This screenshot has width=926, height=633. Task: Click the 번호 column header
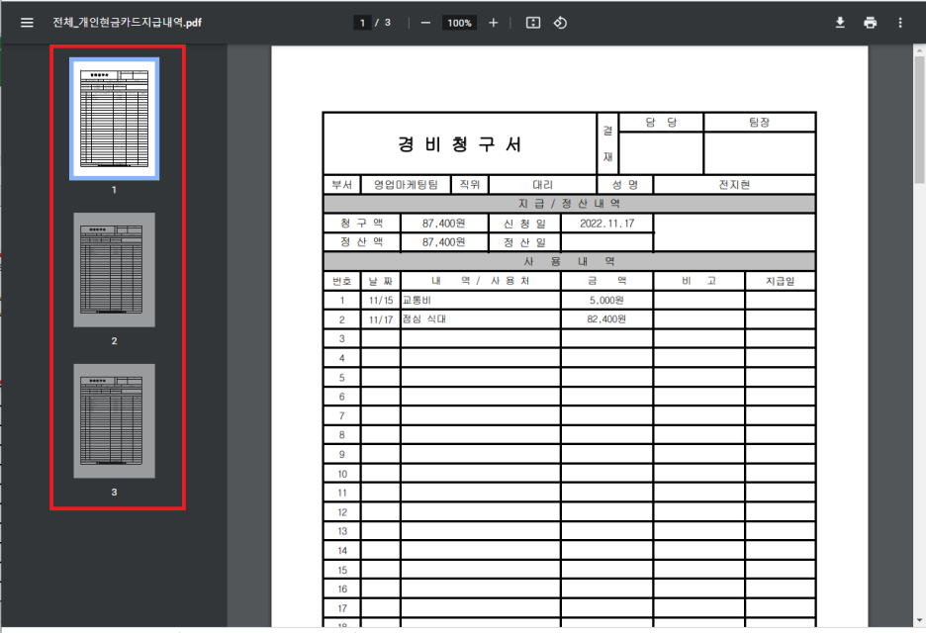[342, 281]
